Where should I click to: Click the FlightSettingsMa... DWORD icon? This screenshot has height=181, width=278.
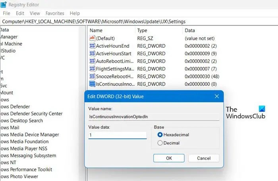click(x=92, y=69)
